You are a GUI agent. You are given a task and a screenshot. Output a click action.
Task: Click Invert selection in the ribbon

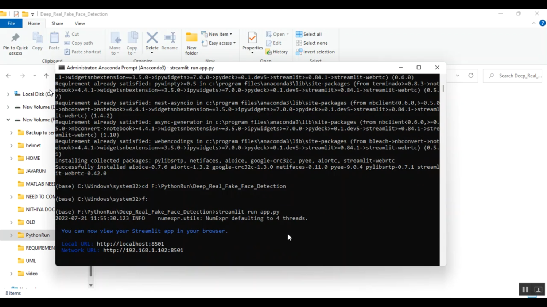(x=315, y=52)
